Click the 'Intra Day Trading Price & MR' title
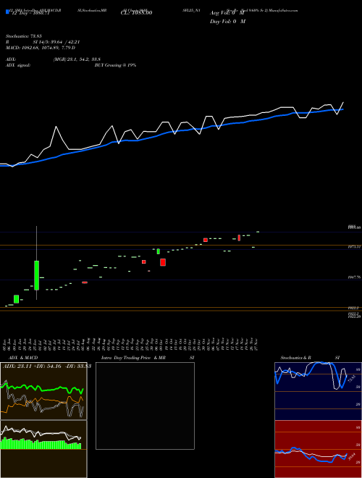362x478 pixels. 133,358
